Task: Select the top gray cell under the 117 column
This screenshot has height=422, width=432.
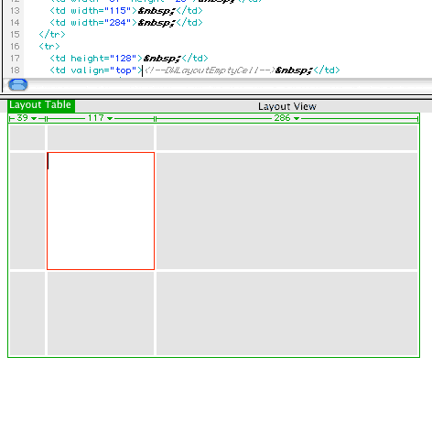Action: coord(101,137)
